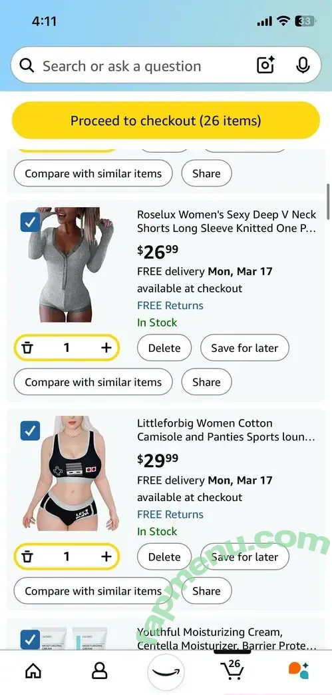This screenshot has height=695, width=332.
Task: Delete the Littleforbig camisole set
Action: click(164, 556)
